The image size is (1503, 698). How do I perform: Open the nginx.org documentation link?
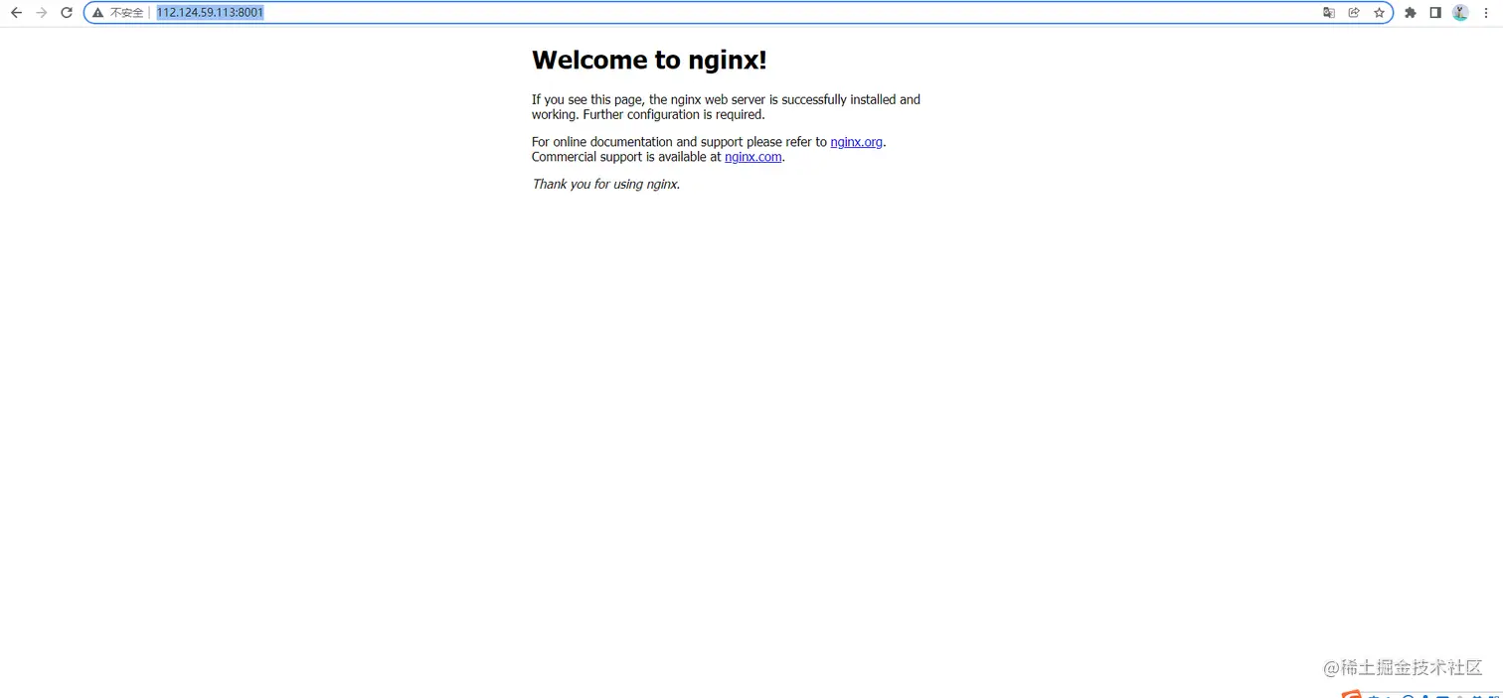(x=857, y=142)
